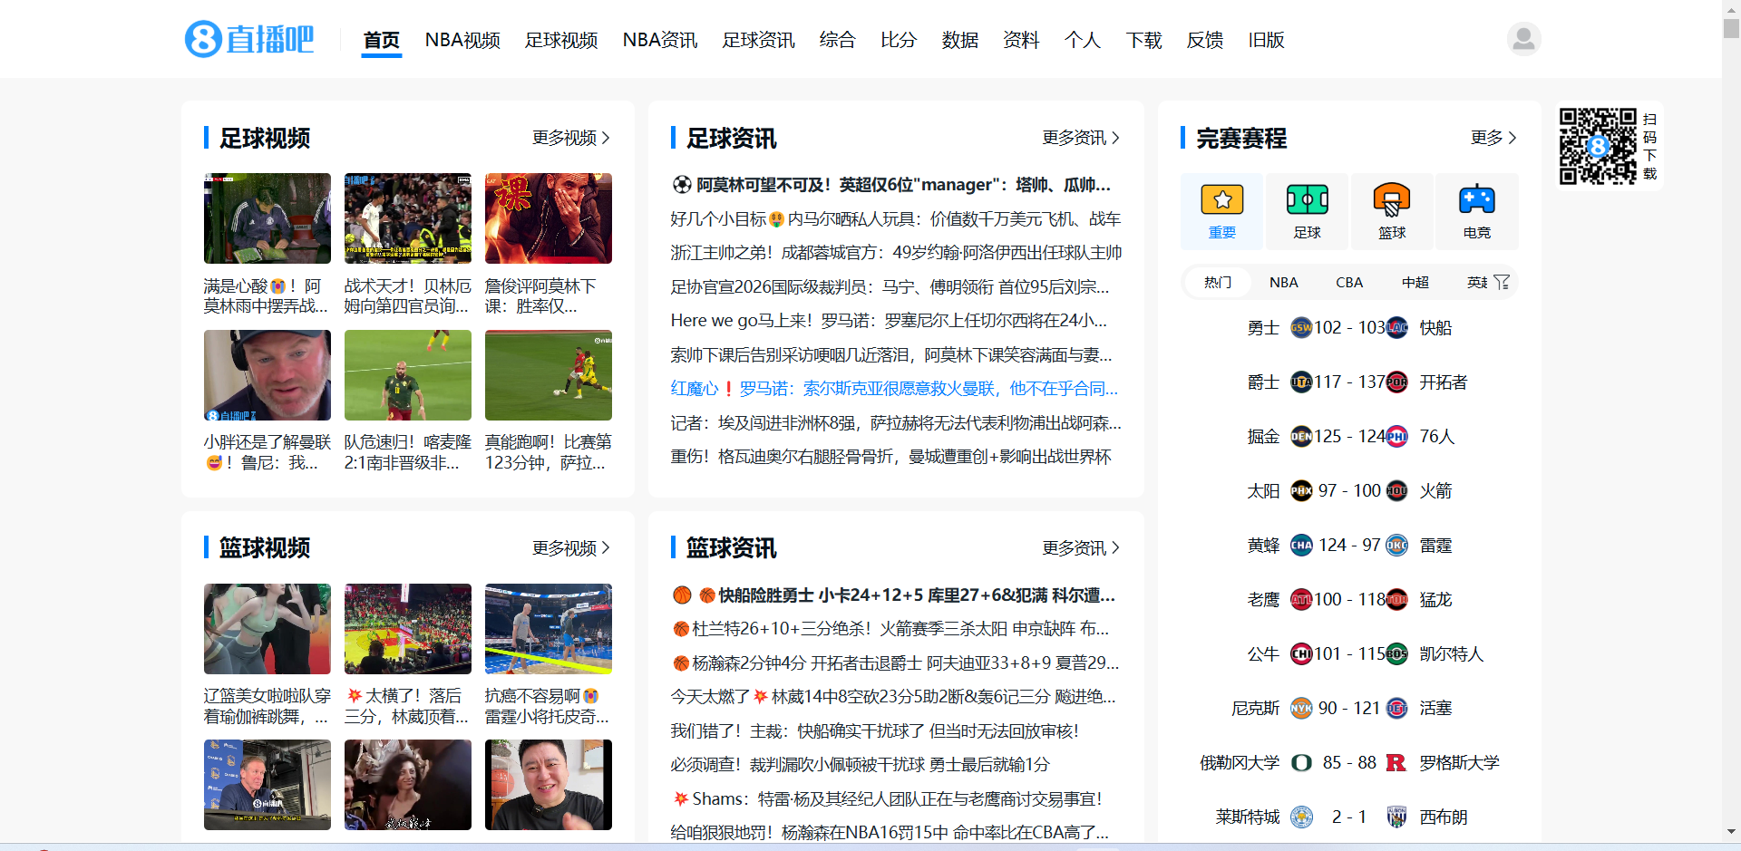1741x851 pixels.
Task: Expand 更多资讯 in the 足球资讯 section
Action: tap(1080, 138)
